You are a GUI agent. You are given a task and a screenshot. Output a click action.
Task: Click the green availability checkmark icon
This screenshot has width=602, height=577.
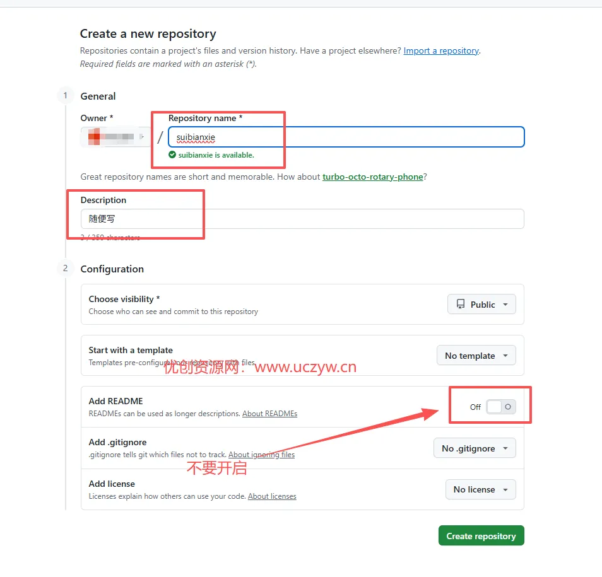pyautogui.click(x=172, y=154)
